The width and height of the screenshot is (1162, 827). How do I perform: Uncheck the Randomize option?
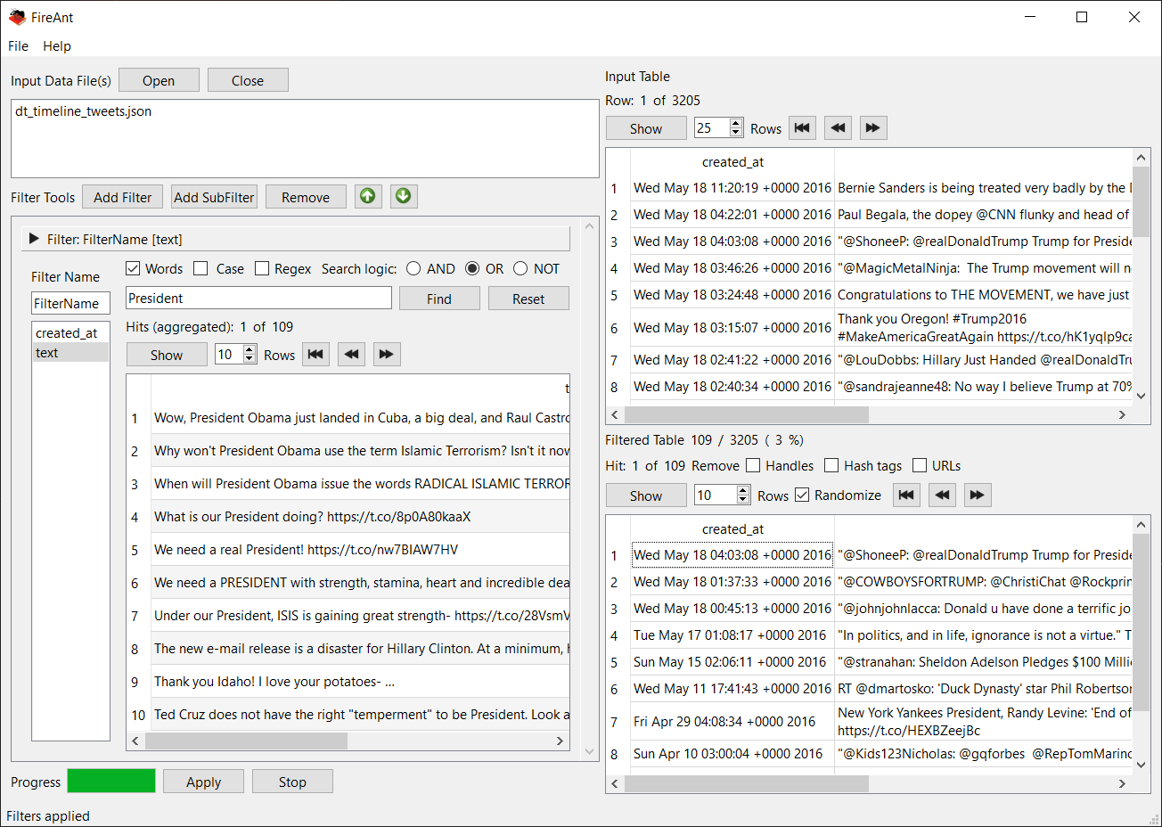coord(802,495)
